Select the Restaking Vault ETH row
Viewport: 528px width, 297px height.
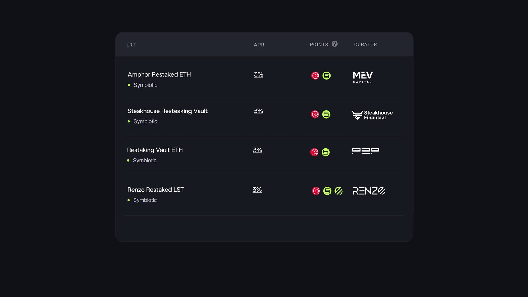(x=155, y=150)
